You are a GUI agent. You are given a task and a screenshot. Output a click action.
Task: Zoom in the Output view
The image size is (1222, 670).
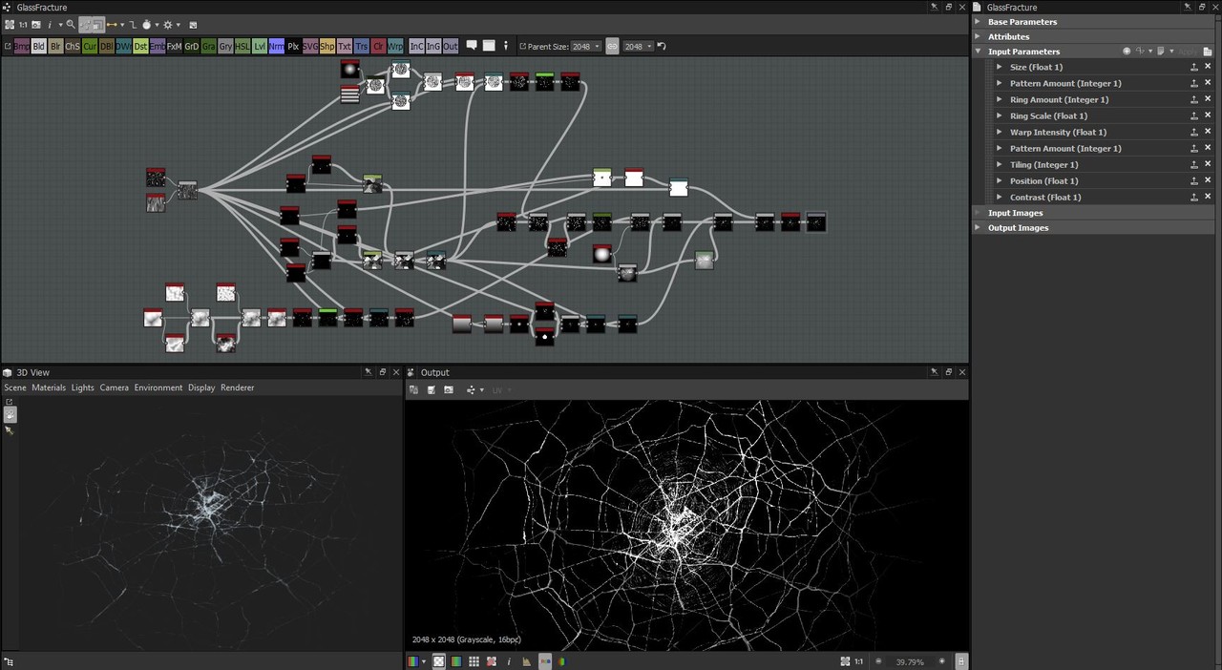click(942, 661)
